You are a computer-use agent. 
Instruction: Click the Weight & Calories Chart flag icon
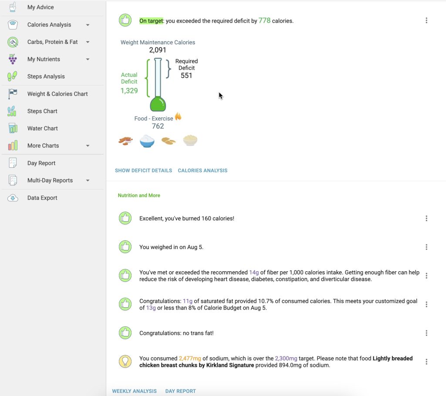13,94
